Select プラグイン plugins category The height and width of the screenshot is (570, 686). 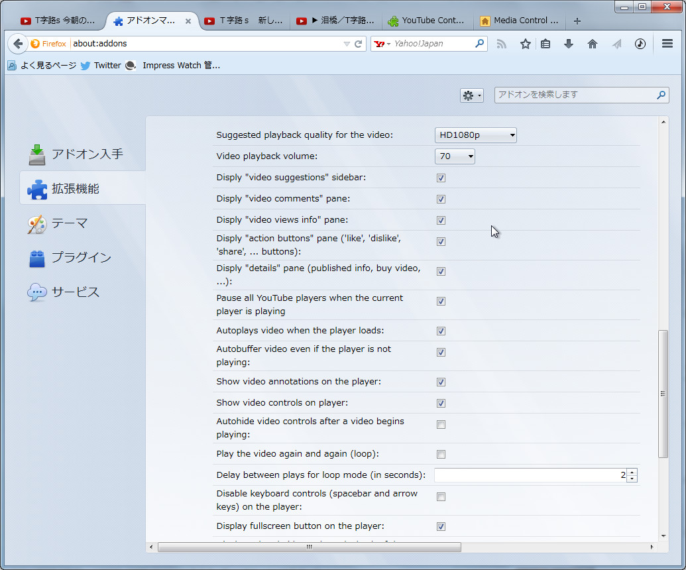[70, 257]
